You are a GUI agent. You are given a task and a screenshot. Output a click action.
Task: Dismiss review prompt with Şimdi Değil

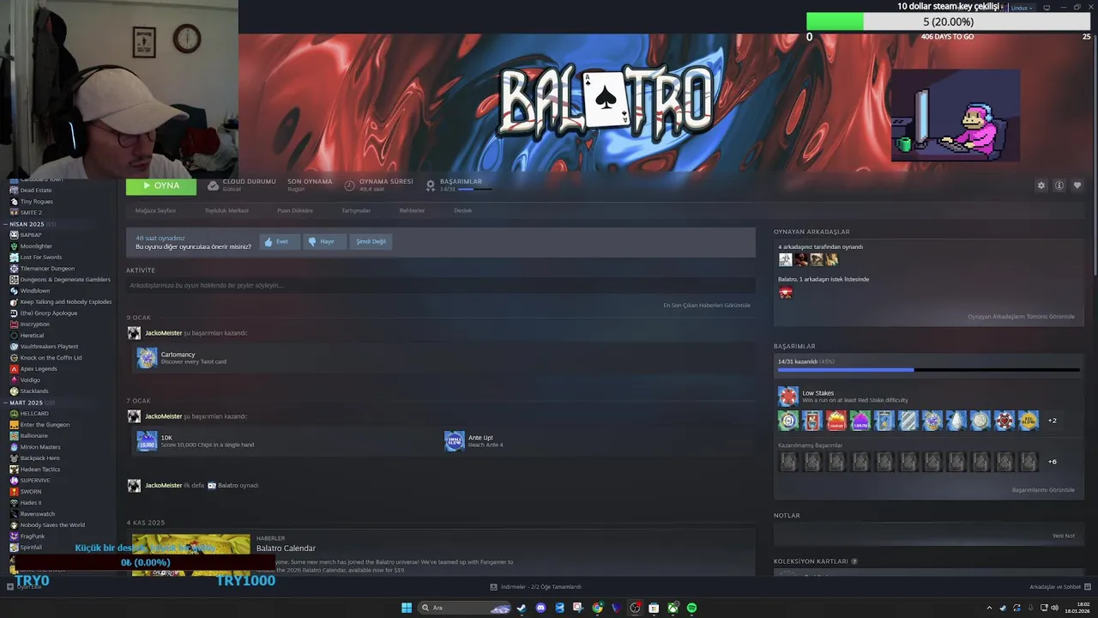[371, 242]
